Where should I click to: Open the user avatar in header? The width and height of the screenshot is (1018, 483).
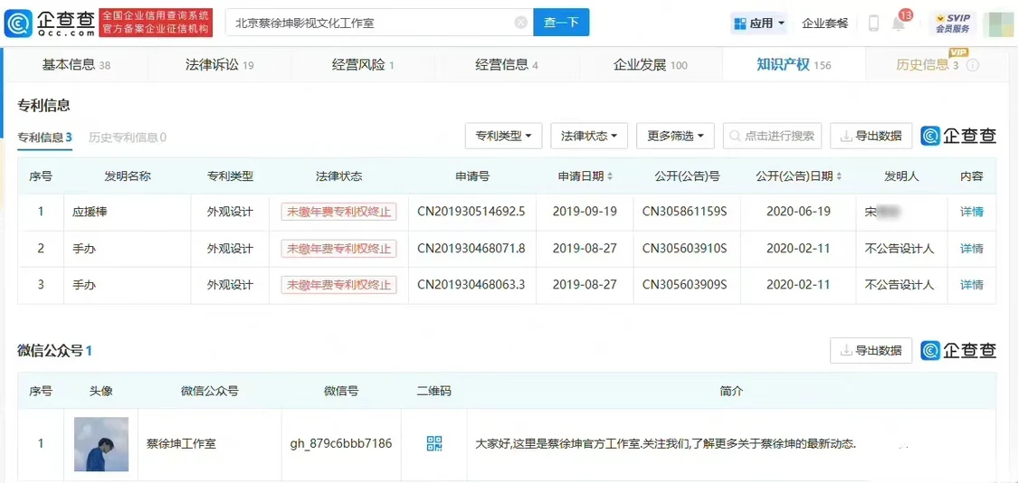[998, 24]
